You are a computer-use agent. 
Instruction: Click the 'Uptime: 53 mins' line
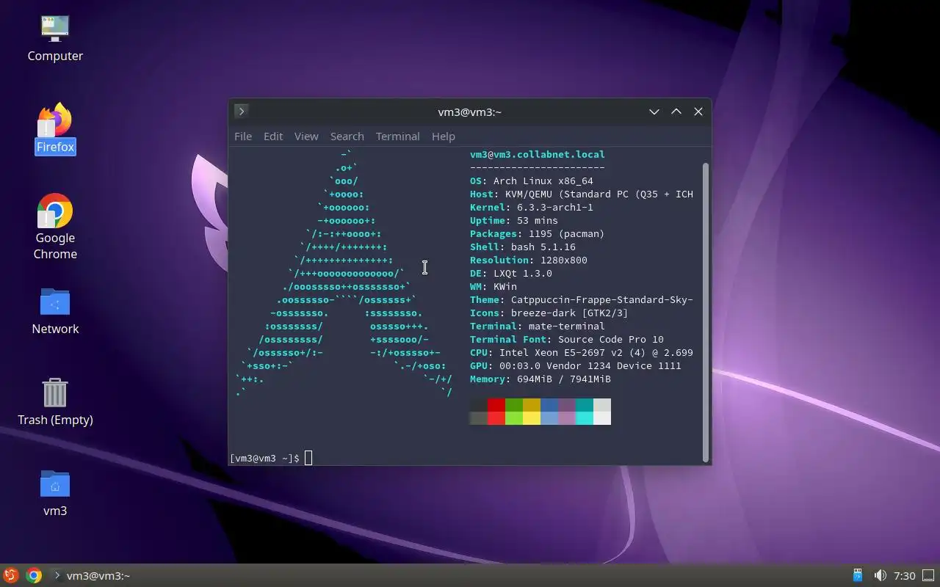point(514,220)
